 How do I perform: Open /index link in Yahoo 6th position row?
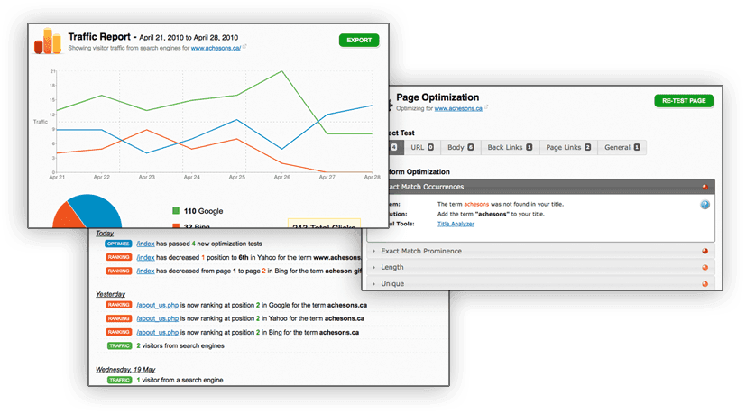pyautogui.click(x=145, y=257)
